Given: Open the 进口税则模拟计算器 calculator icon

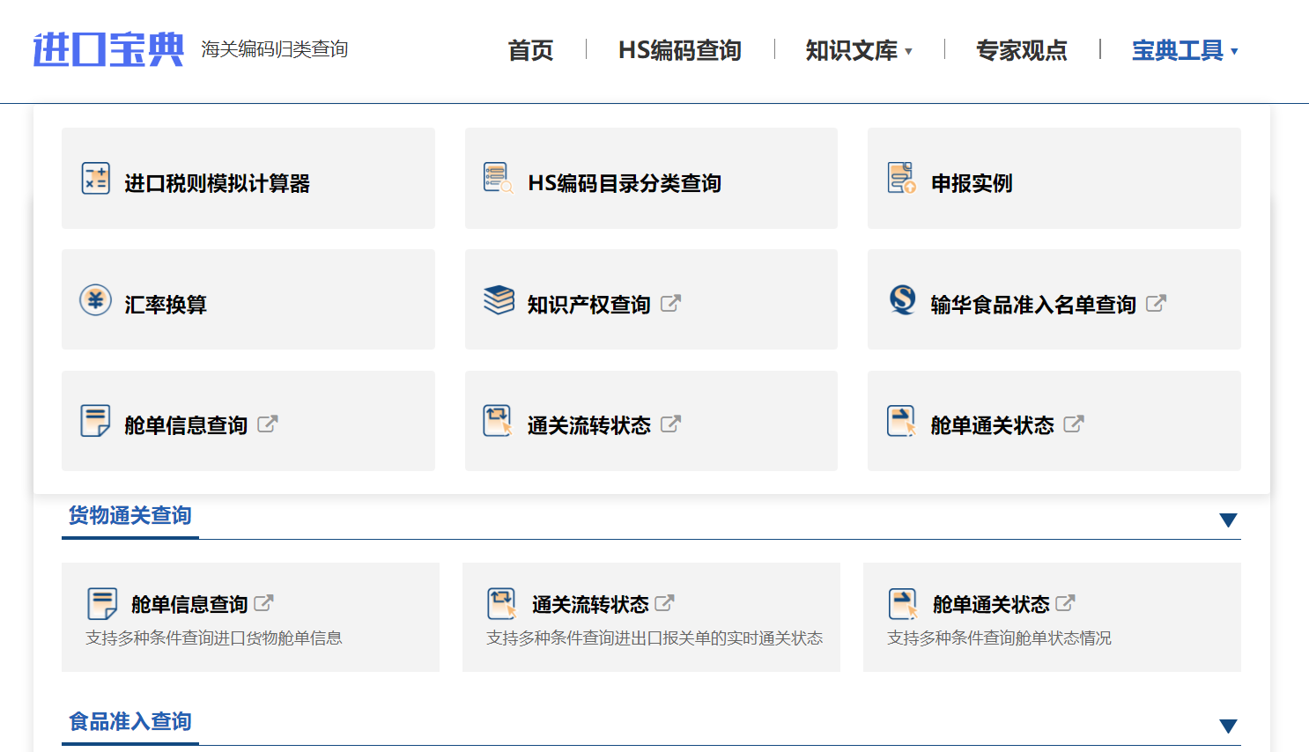Looking at the screenshot, I should click(x=95, y=179).
